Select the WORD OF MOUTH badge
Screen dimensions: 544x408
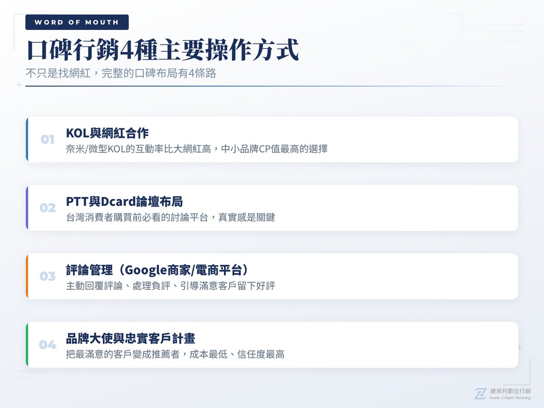click(77, 22)
